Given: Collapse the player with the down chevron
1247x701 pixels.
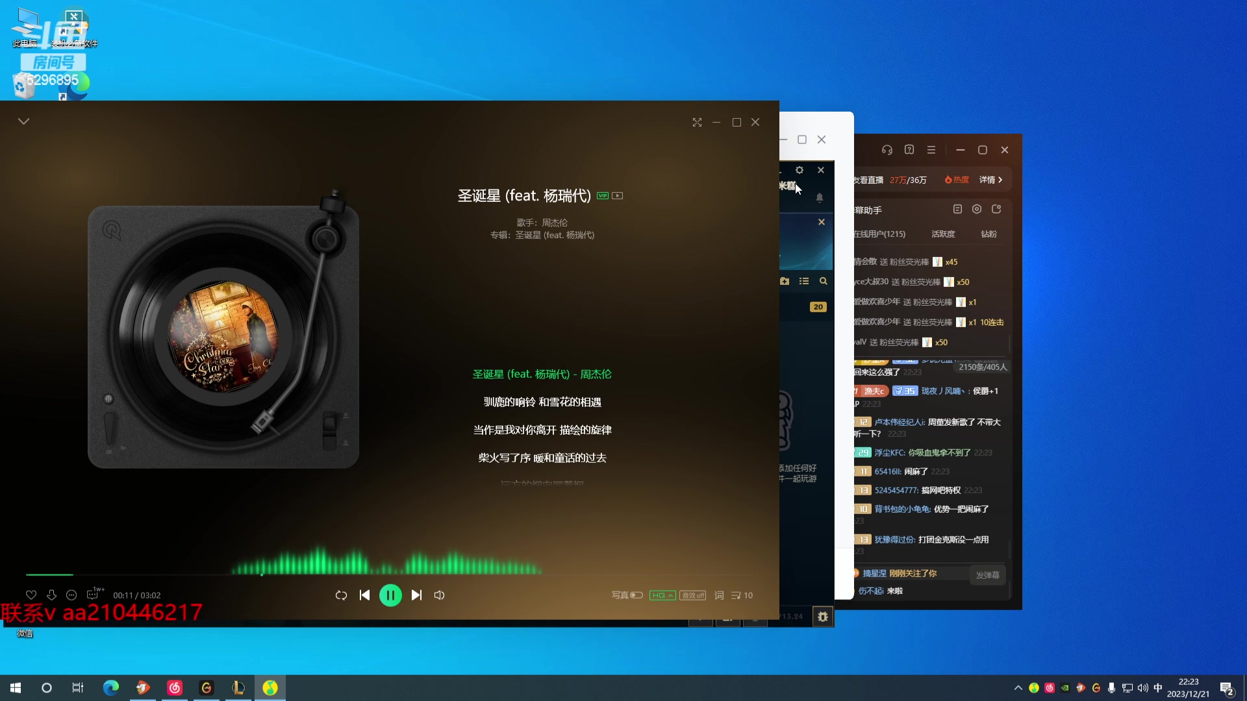Looking at the screenshot, I should [x=24, y=121].
